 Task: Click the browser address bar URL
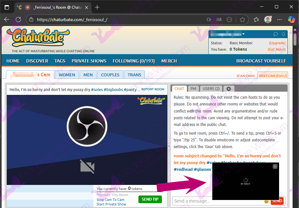coord(72,20)
